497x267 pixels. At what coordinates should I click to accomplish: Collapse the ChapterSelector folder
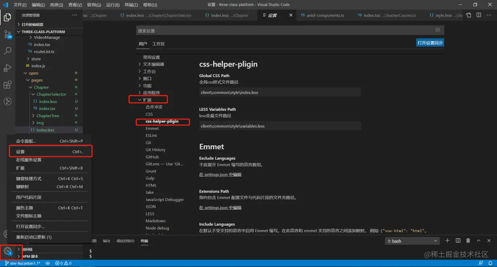coord(51,94)
